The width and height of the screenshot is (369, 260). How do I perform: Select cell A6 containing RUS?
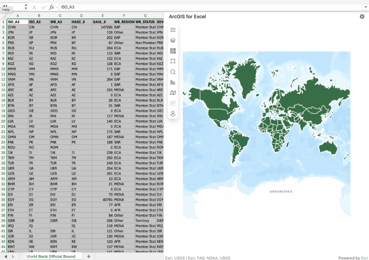click(18, 48)
